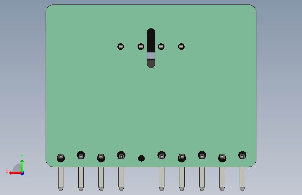
Task: Select the square pin head at bottom-right corner
Action: [242, 156]
